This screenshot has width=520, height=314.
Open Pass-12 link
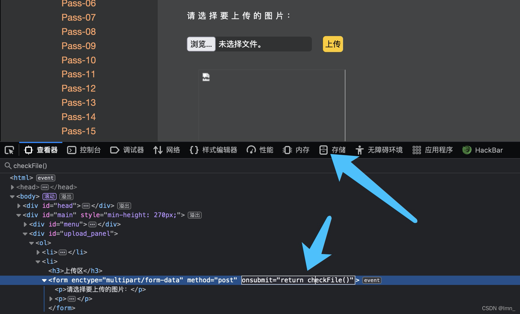(x=79, y=88)
